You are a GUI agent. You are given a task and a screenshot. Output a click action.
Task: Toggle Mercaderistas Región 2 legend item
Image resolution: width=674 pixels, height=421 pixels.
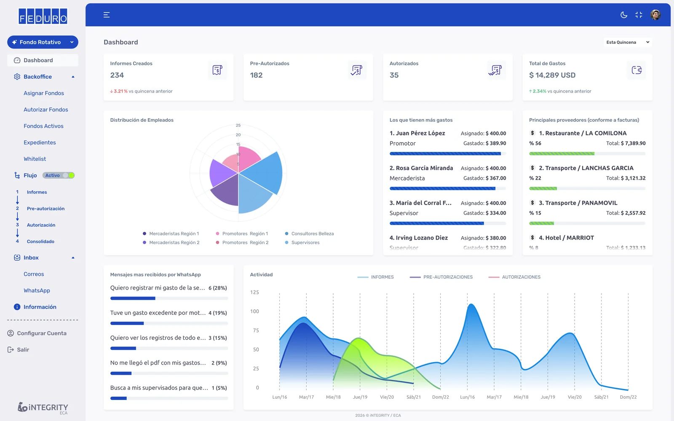[x=171, y=242]
